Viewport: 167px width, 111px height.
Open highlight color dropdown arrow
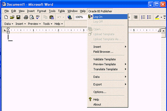[161, 17]
